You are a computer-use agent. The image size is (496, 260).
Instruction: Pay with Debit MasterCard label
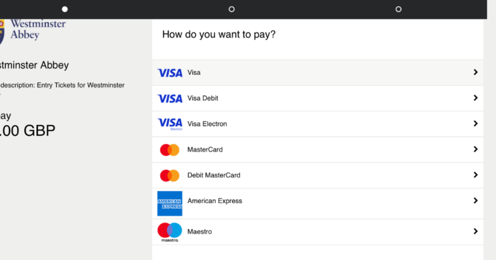point(214,175)
